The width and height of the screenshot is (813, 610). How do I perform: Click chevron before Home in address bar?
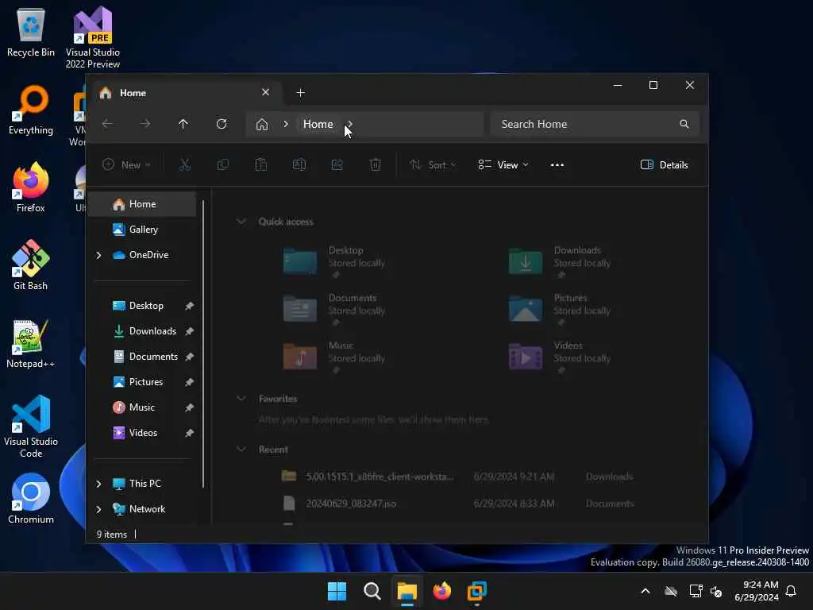pyautogui.click(x=286, y=124)
